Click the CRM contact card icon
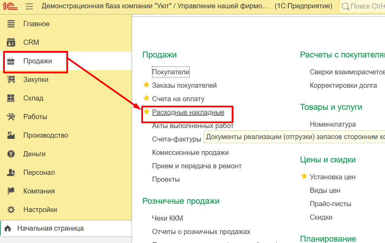 coord(11,42)
